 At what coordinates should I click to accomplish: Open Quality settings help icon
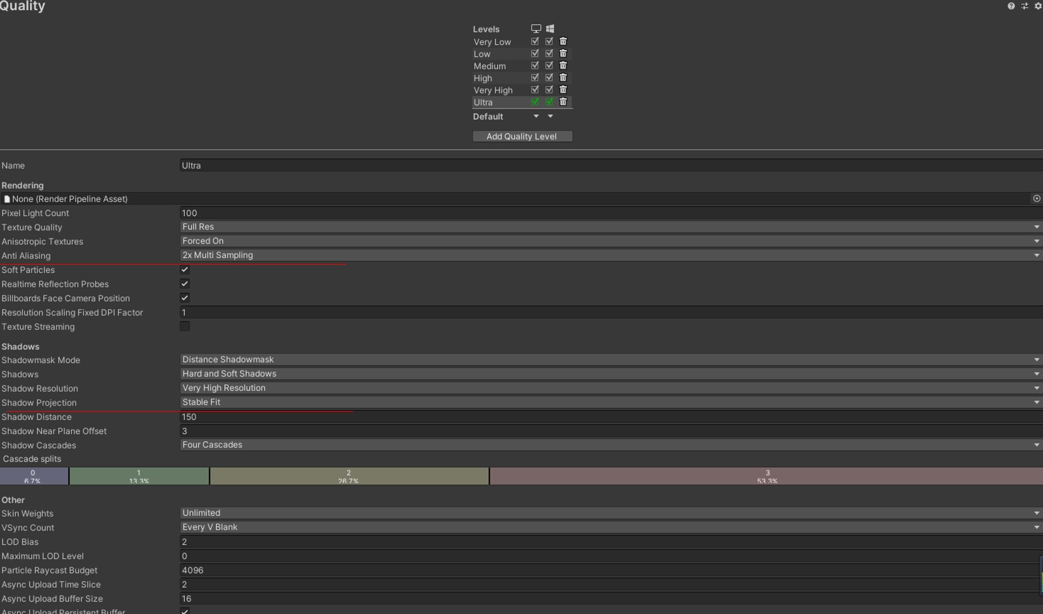1011,6
